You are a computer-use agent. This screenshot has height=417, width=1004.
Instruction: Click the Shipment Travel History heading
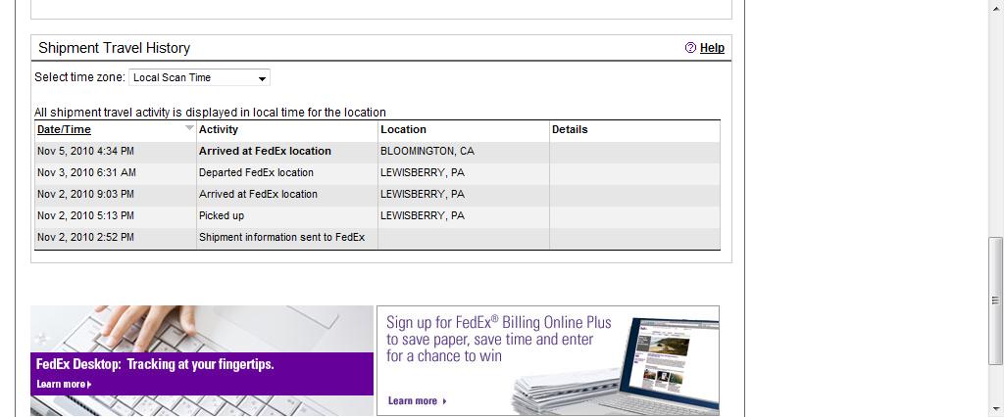pos(114,48)
